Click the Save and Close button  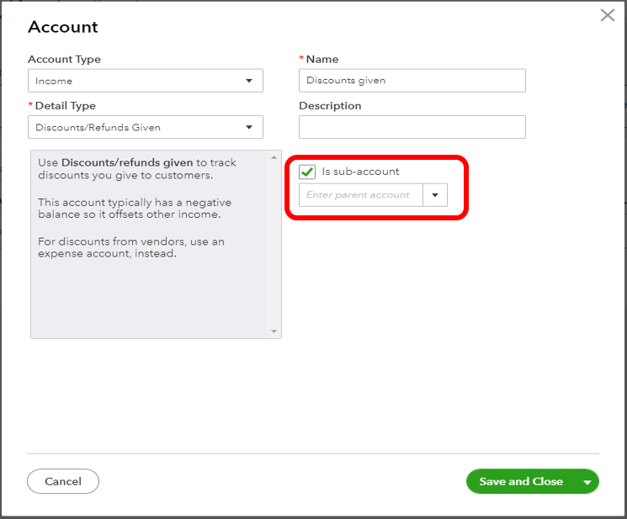tap(521, 481)
